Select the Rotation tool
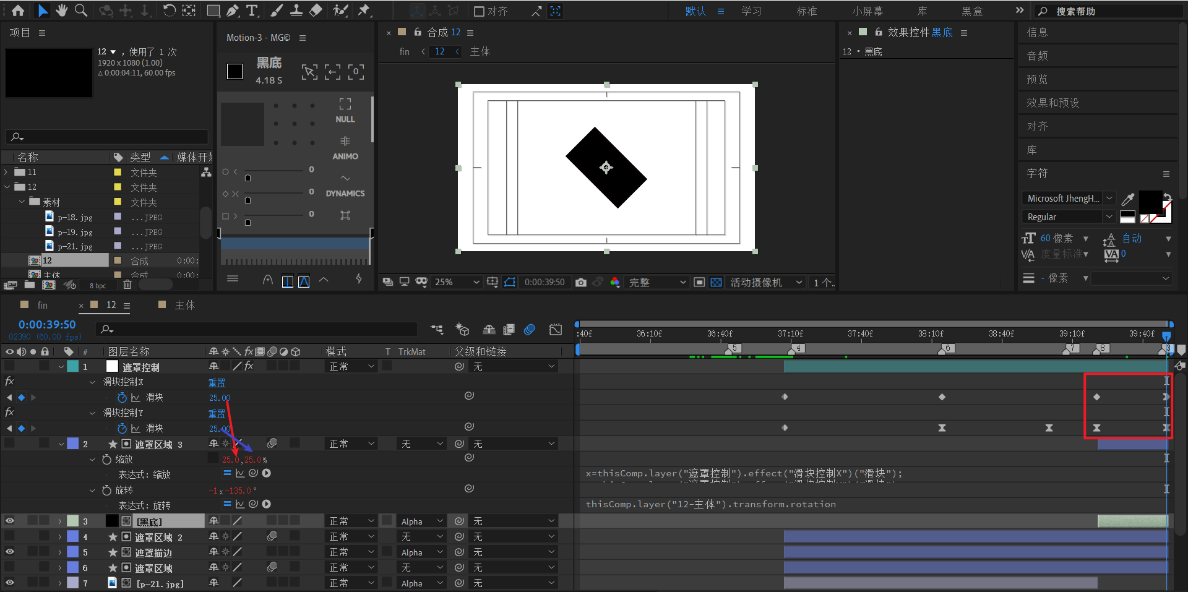Image resolution: width=1188 pixels, height=592 pixels. (x=169, y=11)
